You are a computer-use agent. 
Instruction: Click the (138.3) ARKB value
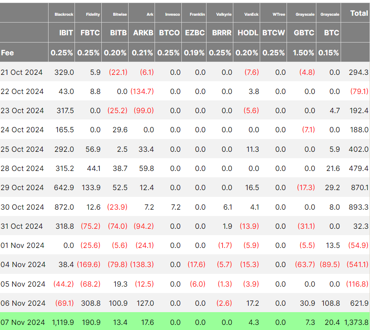142,265
